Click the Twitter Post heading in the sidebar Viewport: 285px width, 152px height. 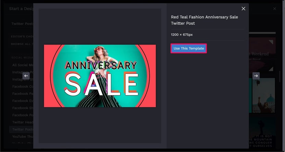(x=22, y=24)
